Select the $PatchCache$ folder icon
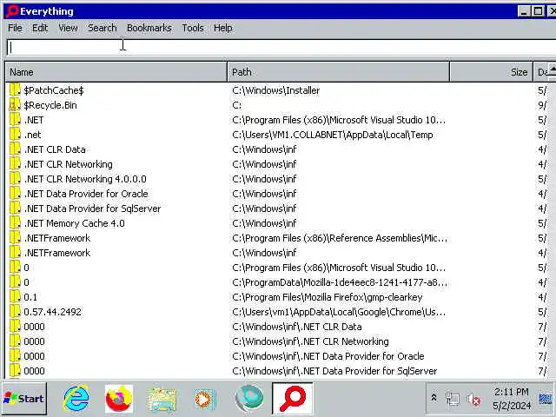Image resolution: width=556 pixels, height=417 pixels. (x=15, y=90)
